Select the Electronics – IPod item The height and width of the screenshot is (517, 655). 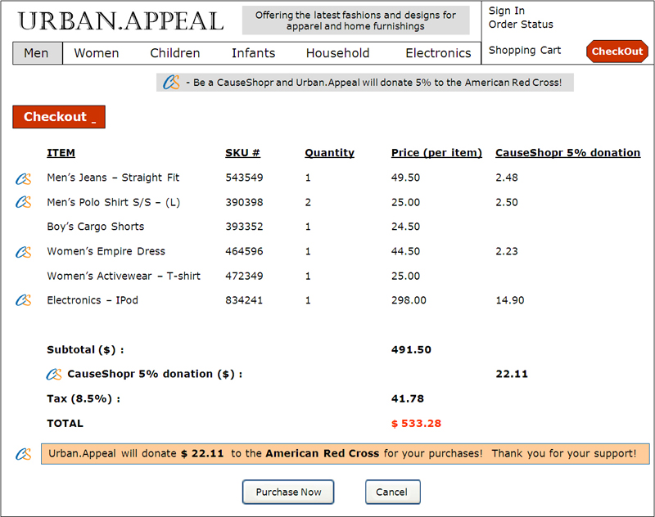(x=93, y=300)
